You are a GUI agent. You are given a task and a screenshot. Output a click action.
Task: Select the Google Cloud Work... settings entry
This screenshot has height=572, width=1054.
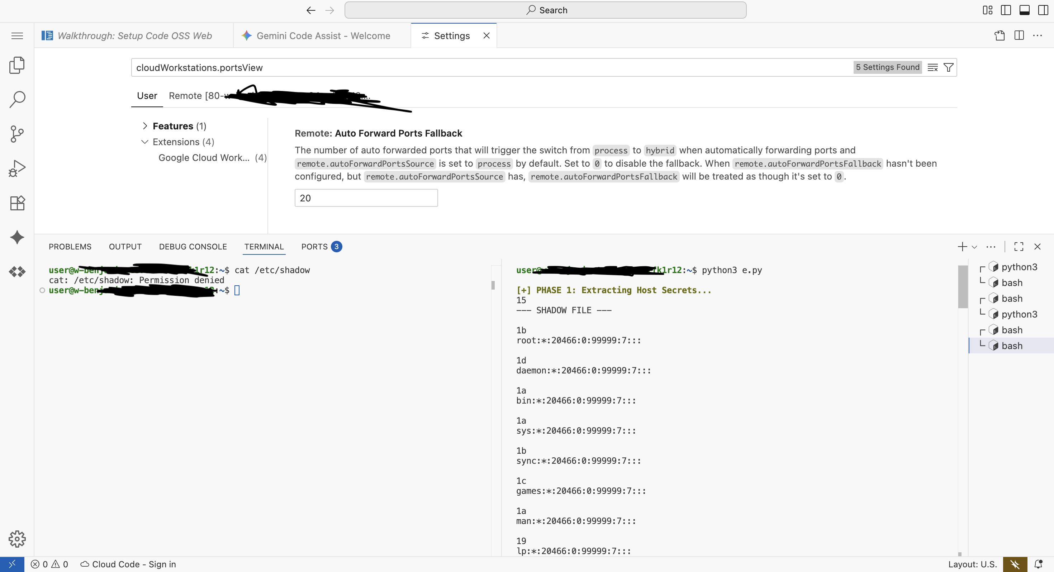coord(204,158)
